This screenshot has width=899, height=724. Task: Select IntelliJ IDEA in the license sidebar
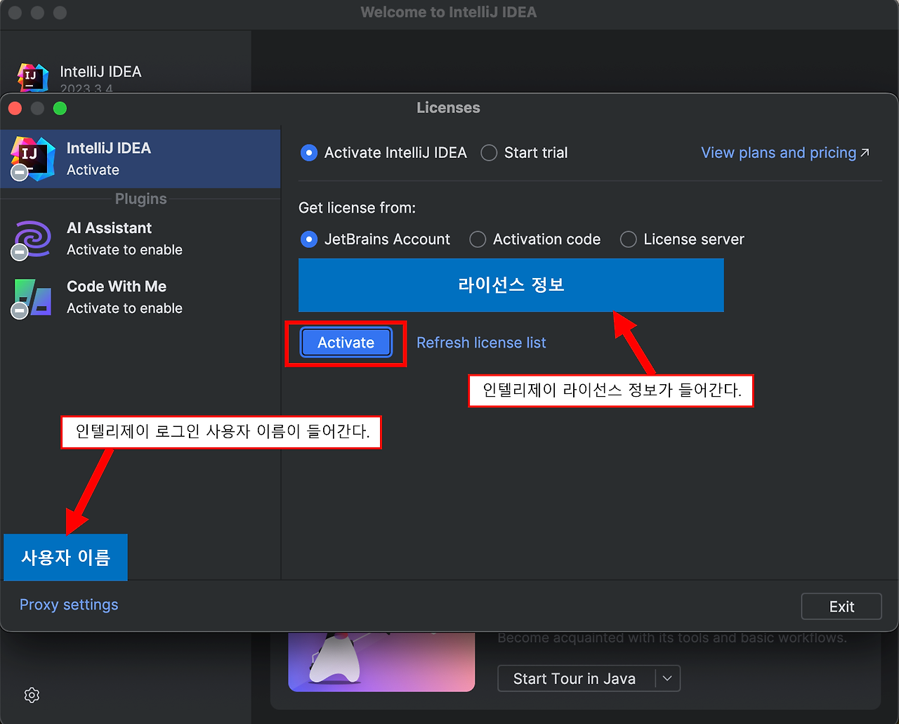click(108, 158)
